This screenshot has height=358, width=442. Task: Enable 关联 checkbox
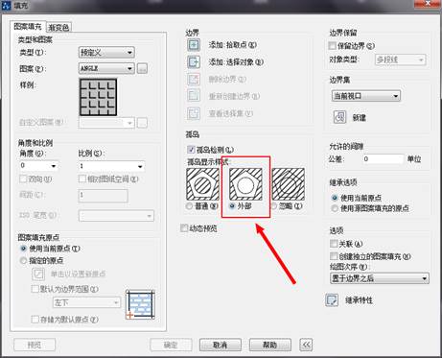click(334, 244)
